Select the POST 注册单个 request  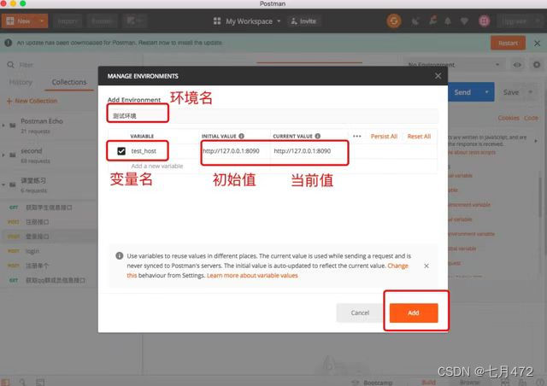[x=48, y=266]
